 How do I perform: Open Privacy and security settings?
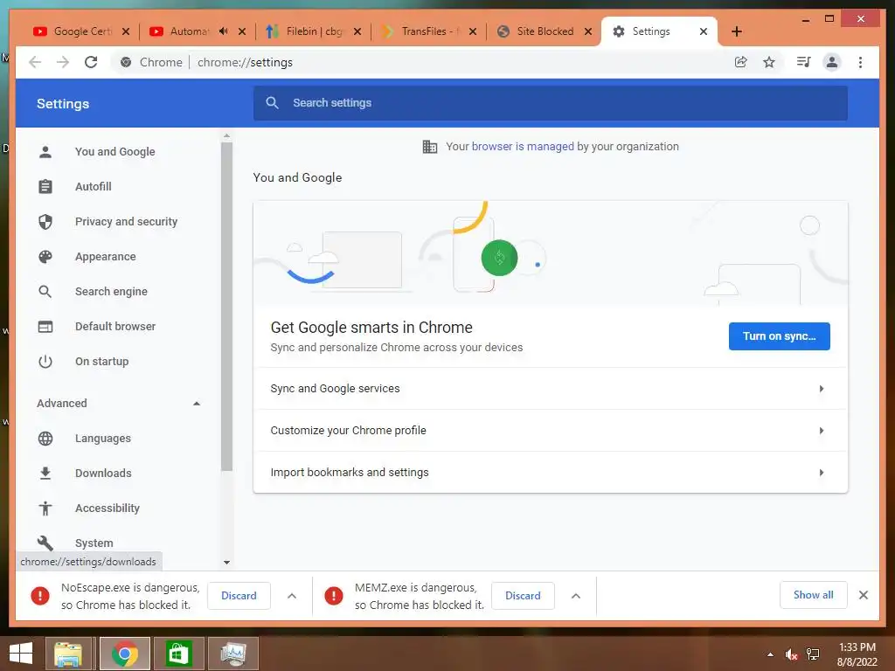coord(126,221)
